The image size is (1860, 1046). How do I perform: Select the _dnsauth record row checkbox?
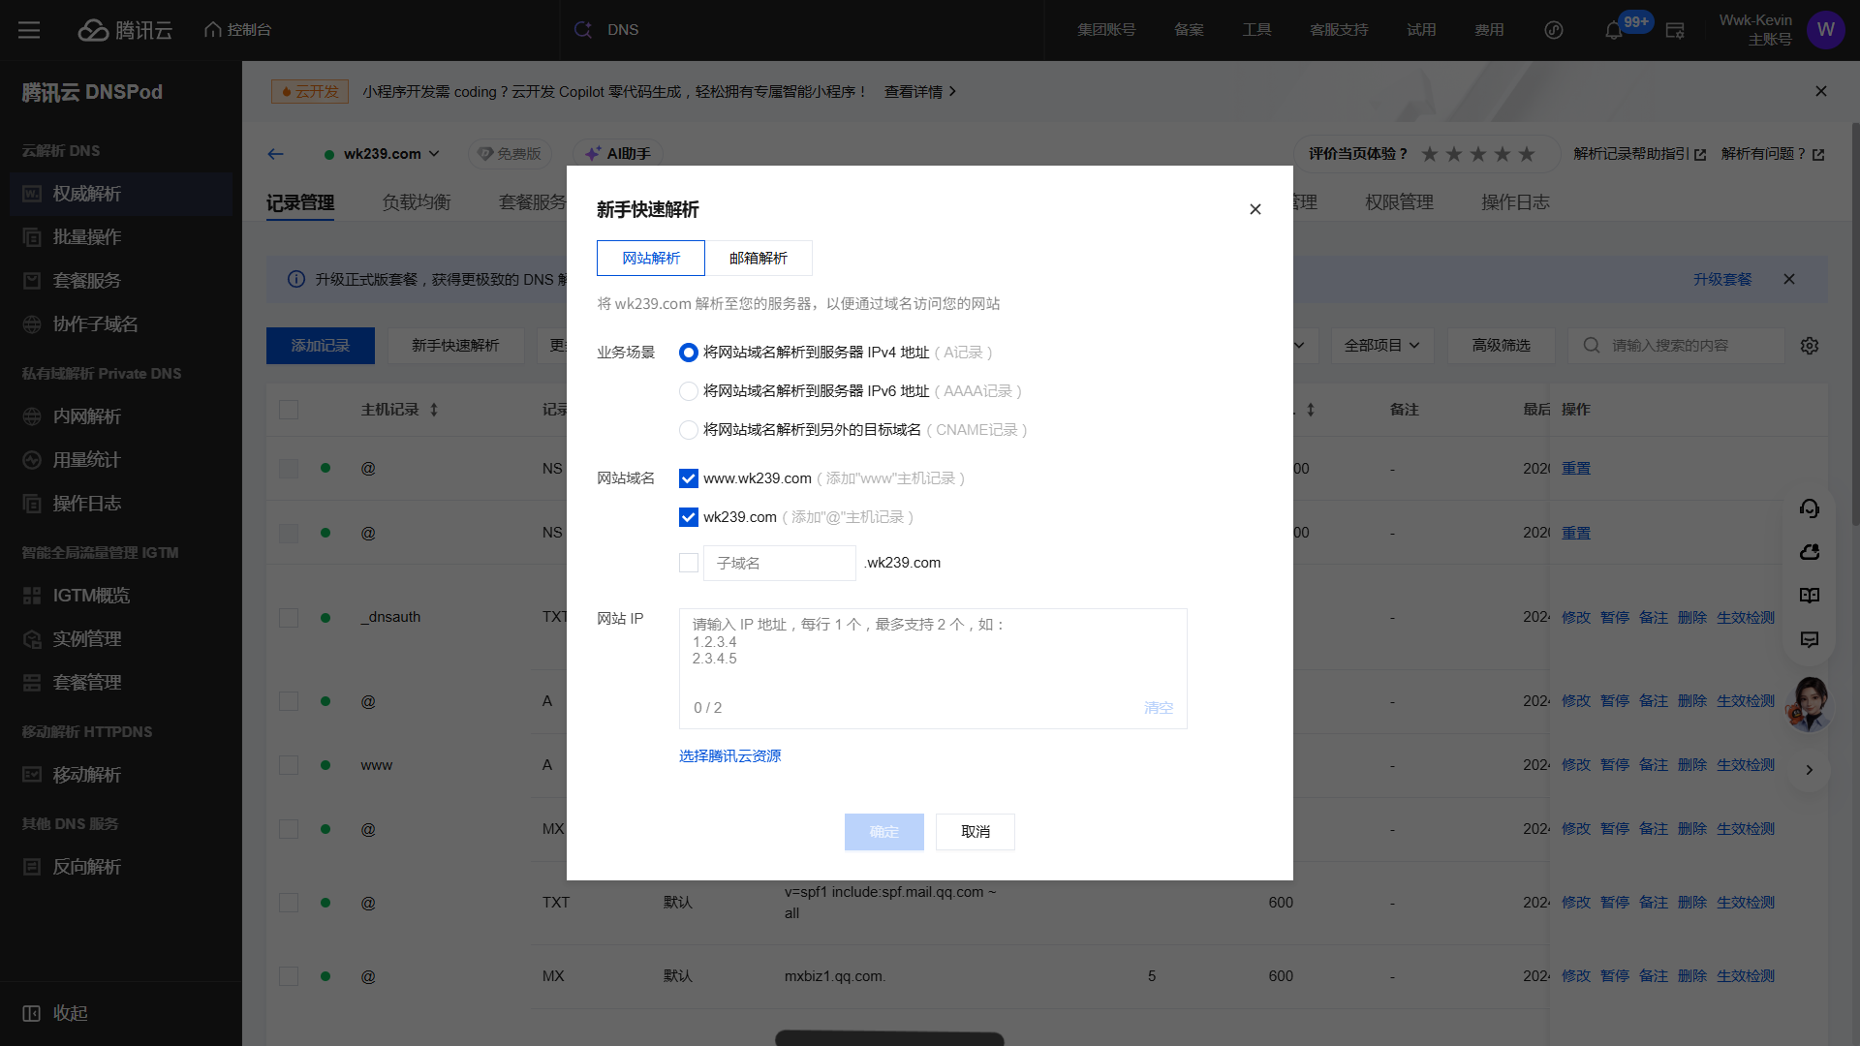pyautogui.click(x=289, y=618)
